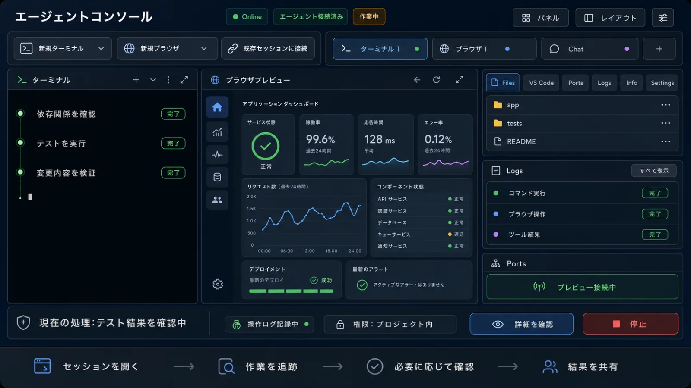The width and height of the screenshot is (691, 388).
Task: Click the open session window icon
Action: click(42, 366)
